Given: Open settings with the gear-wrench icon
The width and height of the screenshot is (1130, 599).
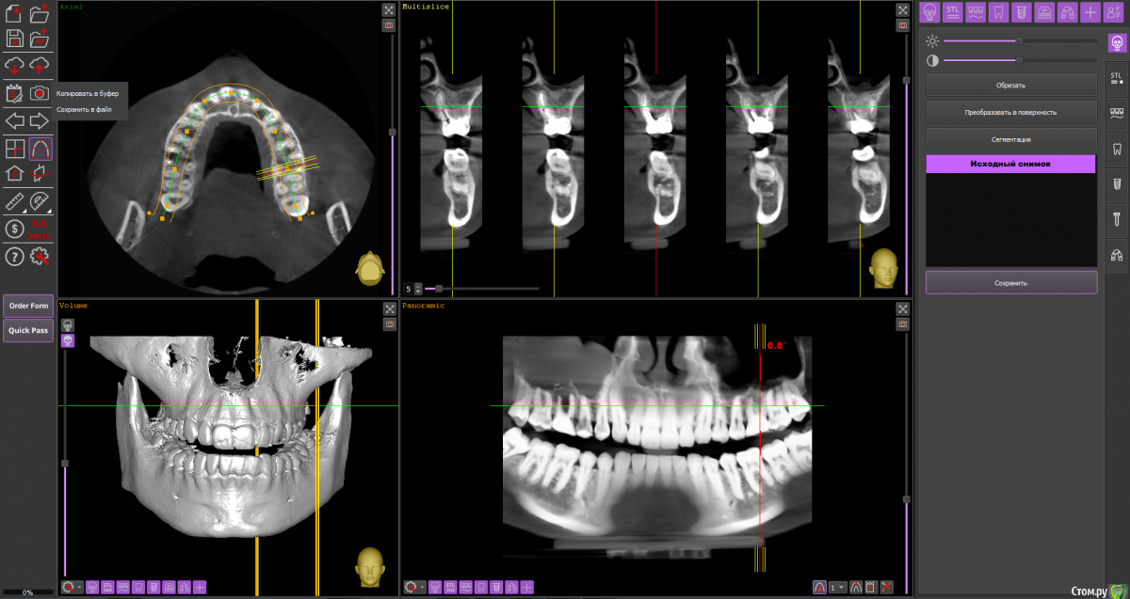Looking at the screenshot, I should coord(40,257).
